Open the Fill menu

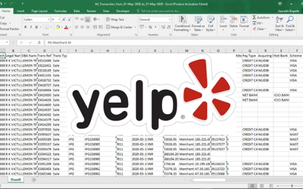(258, 23)
